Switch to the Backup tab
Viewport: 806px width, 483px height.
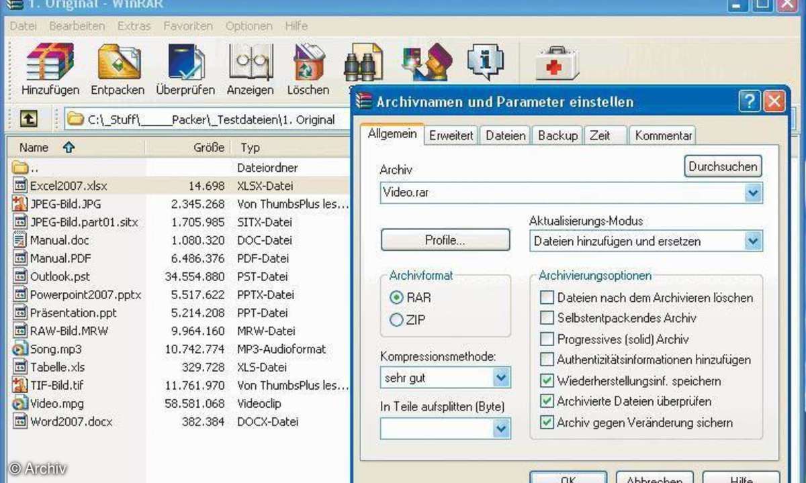pyautogui.click(x=558, y=136)
